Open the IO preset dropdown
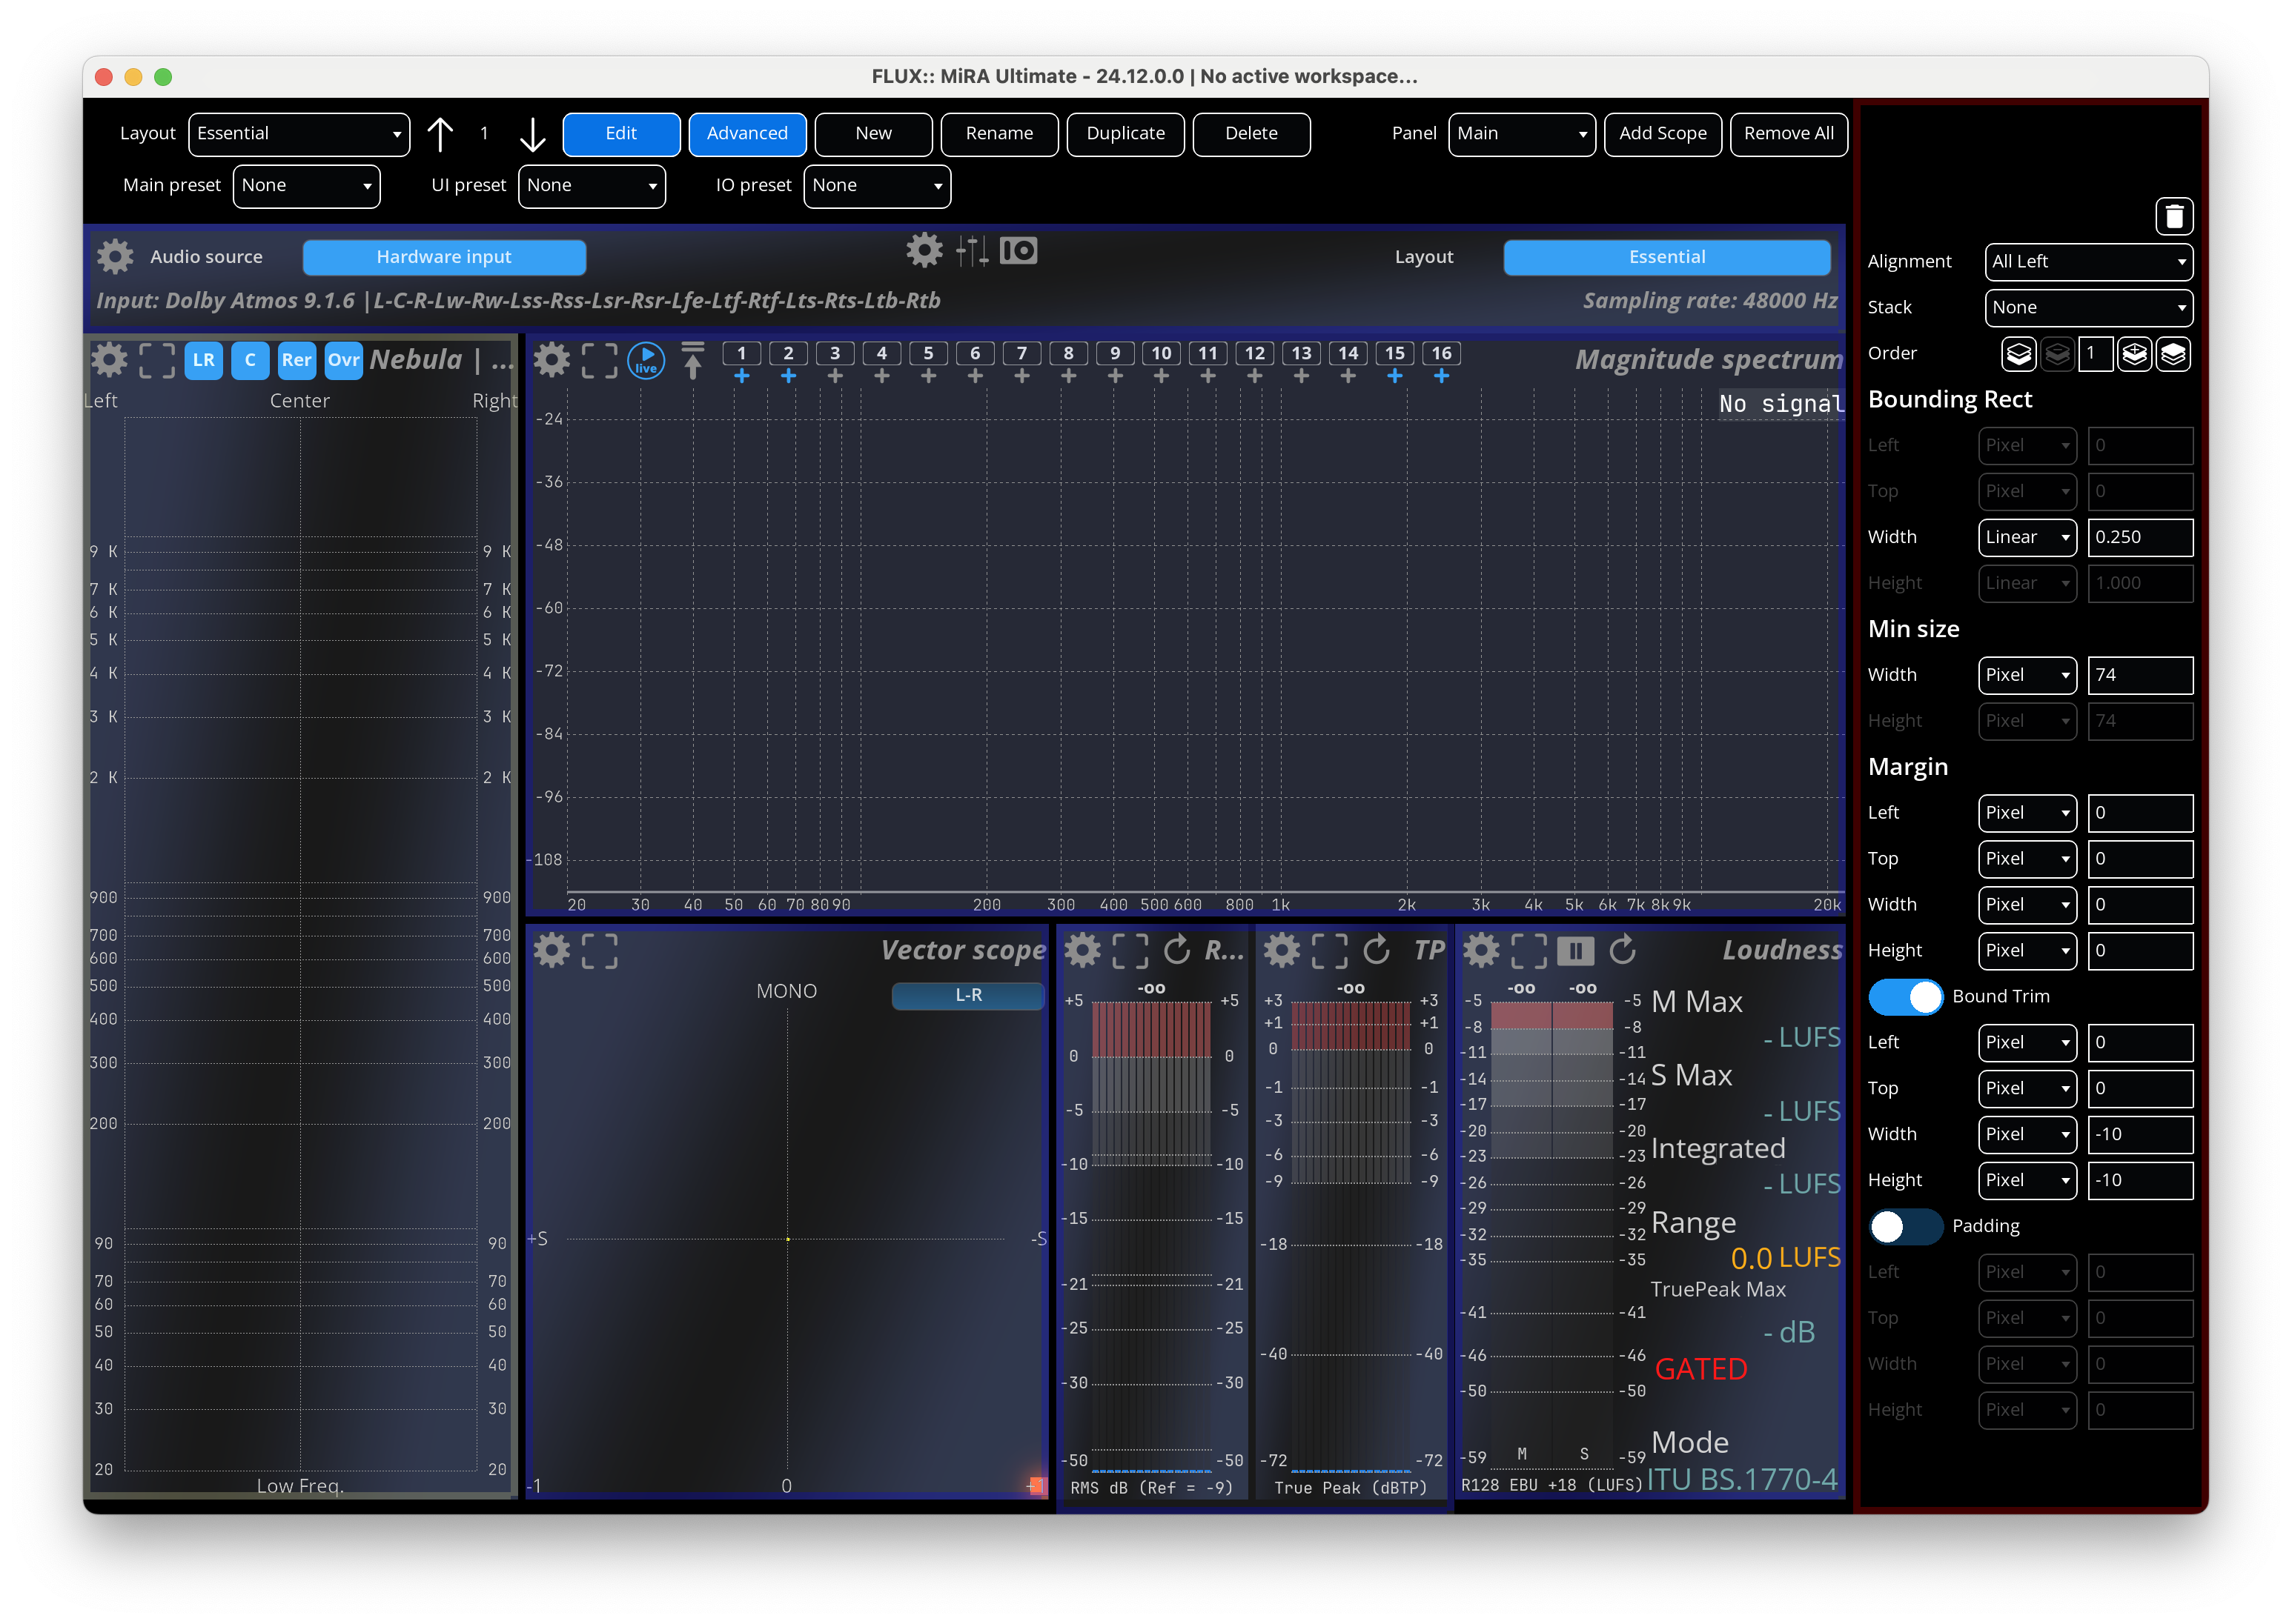Screen dimensions: 2292x1624 [876, 186]
